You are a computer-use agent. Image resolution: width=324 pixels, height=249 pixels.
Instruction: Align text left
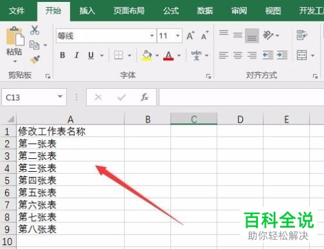point(224,55)
